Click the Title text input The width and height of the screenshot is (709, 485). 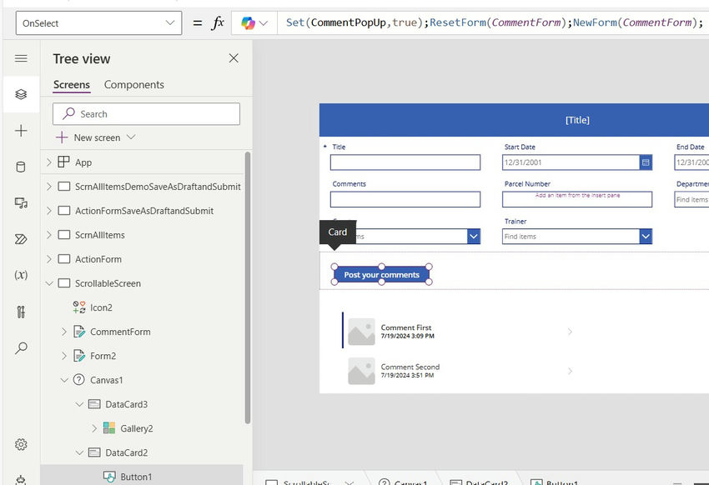pos(405,162)
